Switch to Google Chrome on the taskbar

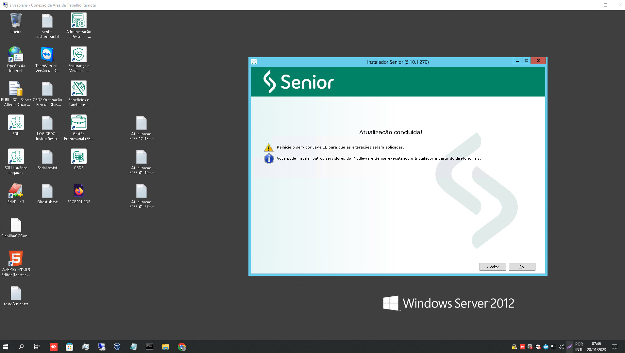tap(182, 347)
